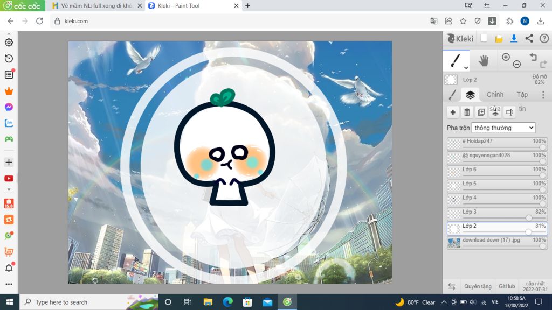Open the Mail app from the taskbar
552x310 pixels.
pos(267,302)
